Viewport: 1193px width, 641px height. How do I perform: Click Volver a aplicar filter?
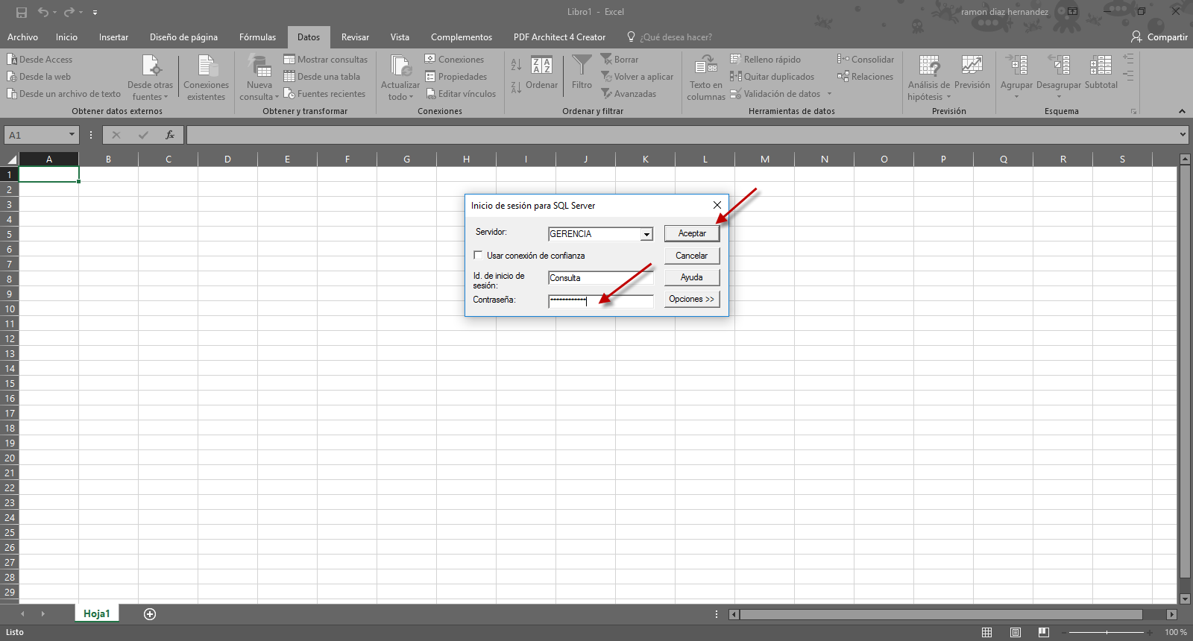point(637,77)
